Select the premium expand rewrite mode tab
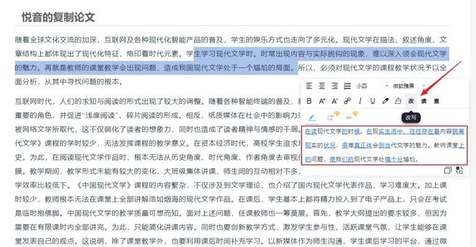 (x=332, y=116)
